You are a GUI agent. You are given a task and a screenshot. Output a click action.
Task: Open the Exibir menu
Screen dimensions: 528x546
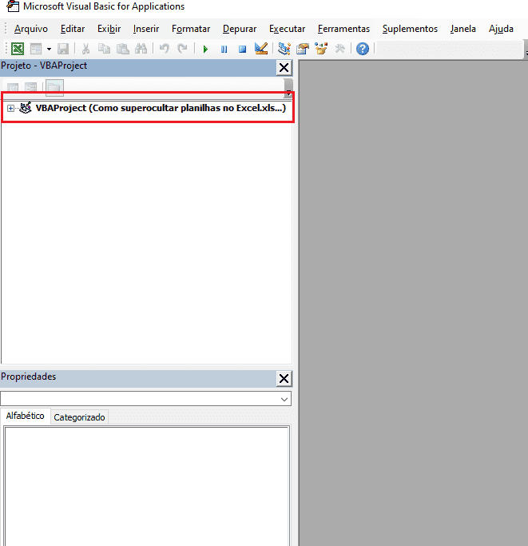(x=109, y=29)
